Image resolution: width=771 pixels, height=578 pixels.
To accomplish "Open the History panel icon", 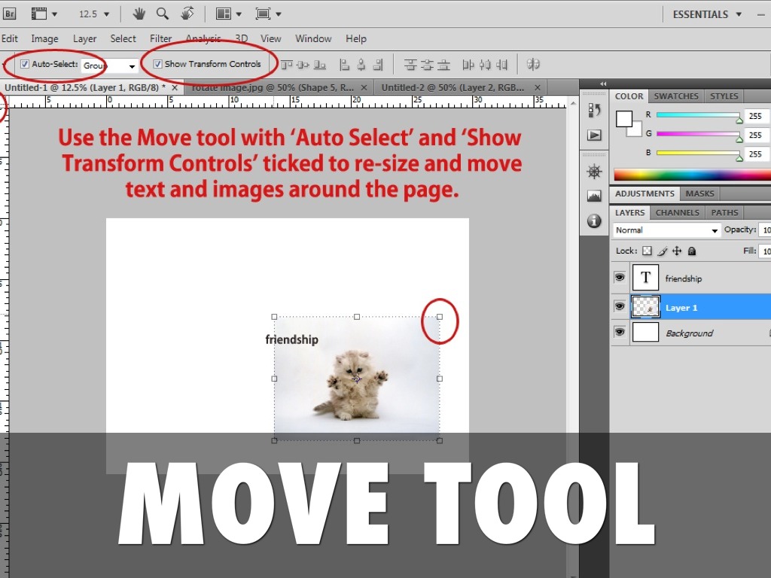I will [x=594, y=111].
